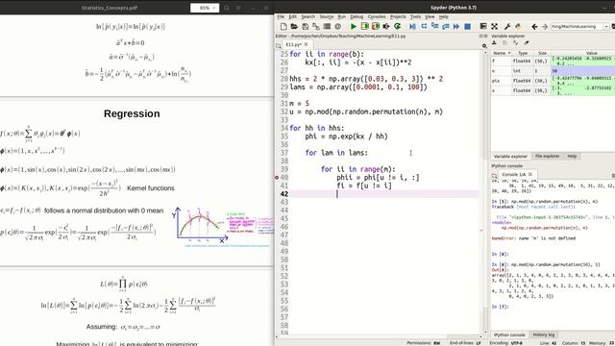The image size is (615, 346).
Task: Open the Projects menu
Action: point(398,17)
